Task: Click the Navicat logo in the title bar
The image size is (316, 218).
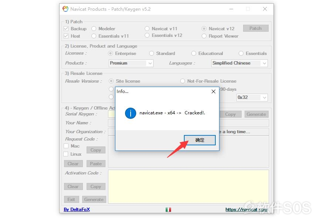Action: pos(65,9)
